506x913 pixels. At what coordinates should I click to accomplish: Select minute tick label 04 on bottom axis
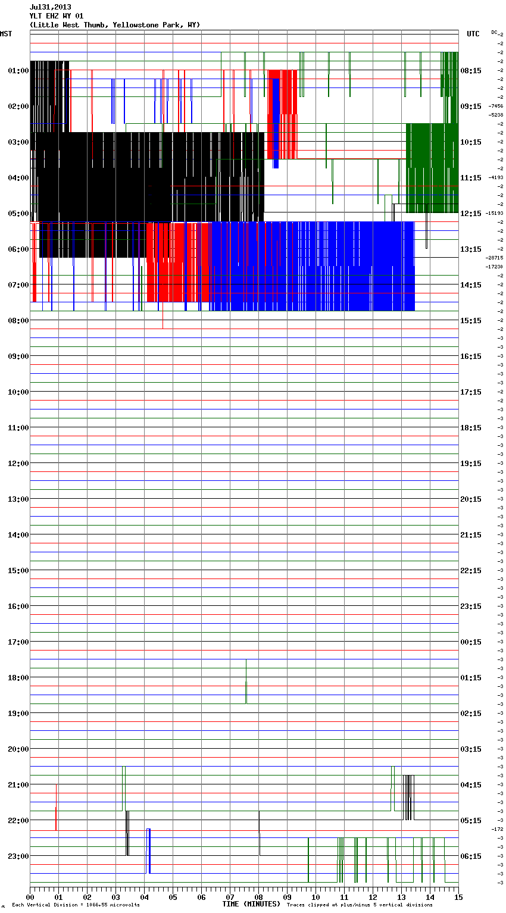pos(144,898)
